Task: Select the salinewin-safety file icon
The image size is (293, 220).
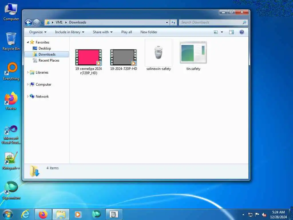Action: click(x=158, y=53)
